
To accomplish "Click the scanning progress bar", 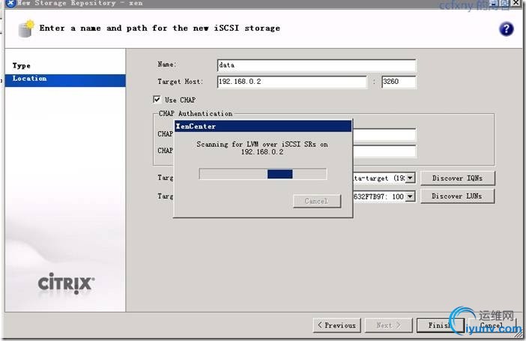I will pos(263,174).
